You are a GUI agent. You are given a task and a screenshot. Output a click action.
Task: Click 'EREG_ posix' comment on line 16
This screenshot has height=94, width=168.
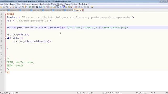click(x=15, y=66)
